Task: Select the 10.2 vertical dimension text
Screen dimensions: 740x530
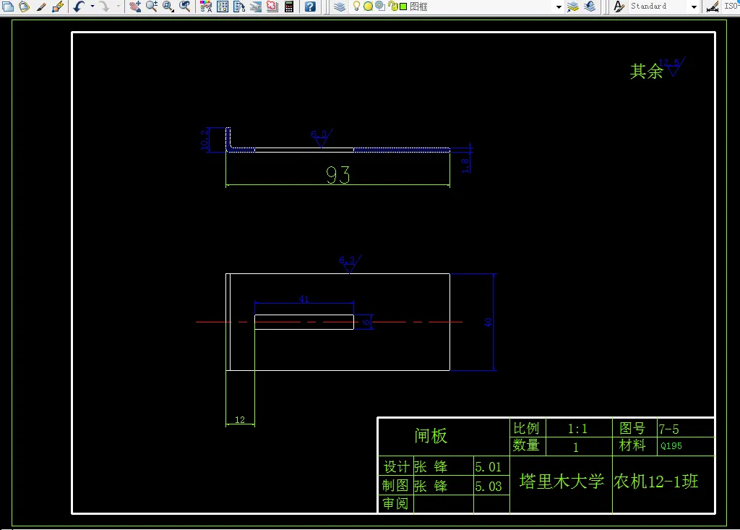Action: 205,140
